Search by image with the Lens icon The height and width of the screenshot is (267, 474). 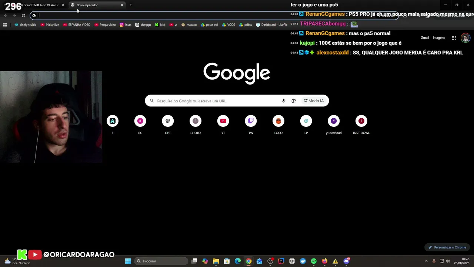coord(294,101)
